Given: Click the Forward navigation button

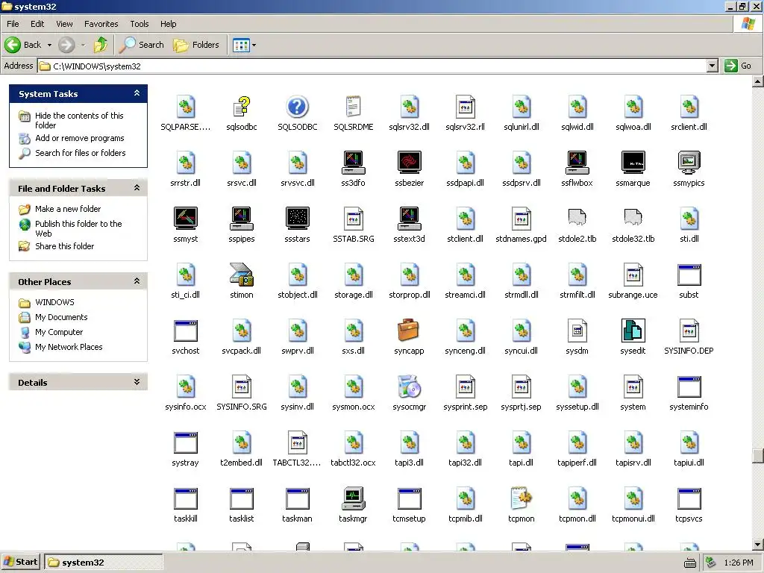Looking at the screenshot, I should coord(66,45).
